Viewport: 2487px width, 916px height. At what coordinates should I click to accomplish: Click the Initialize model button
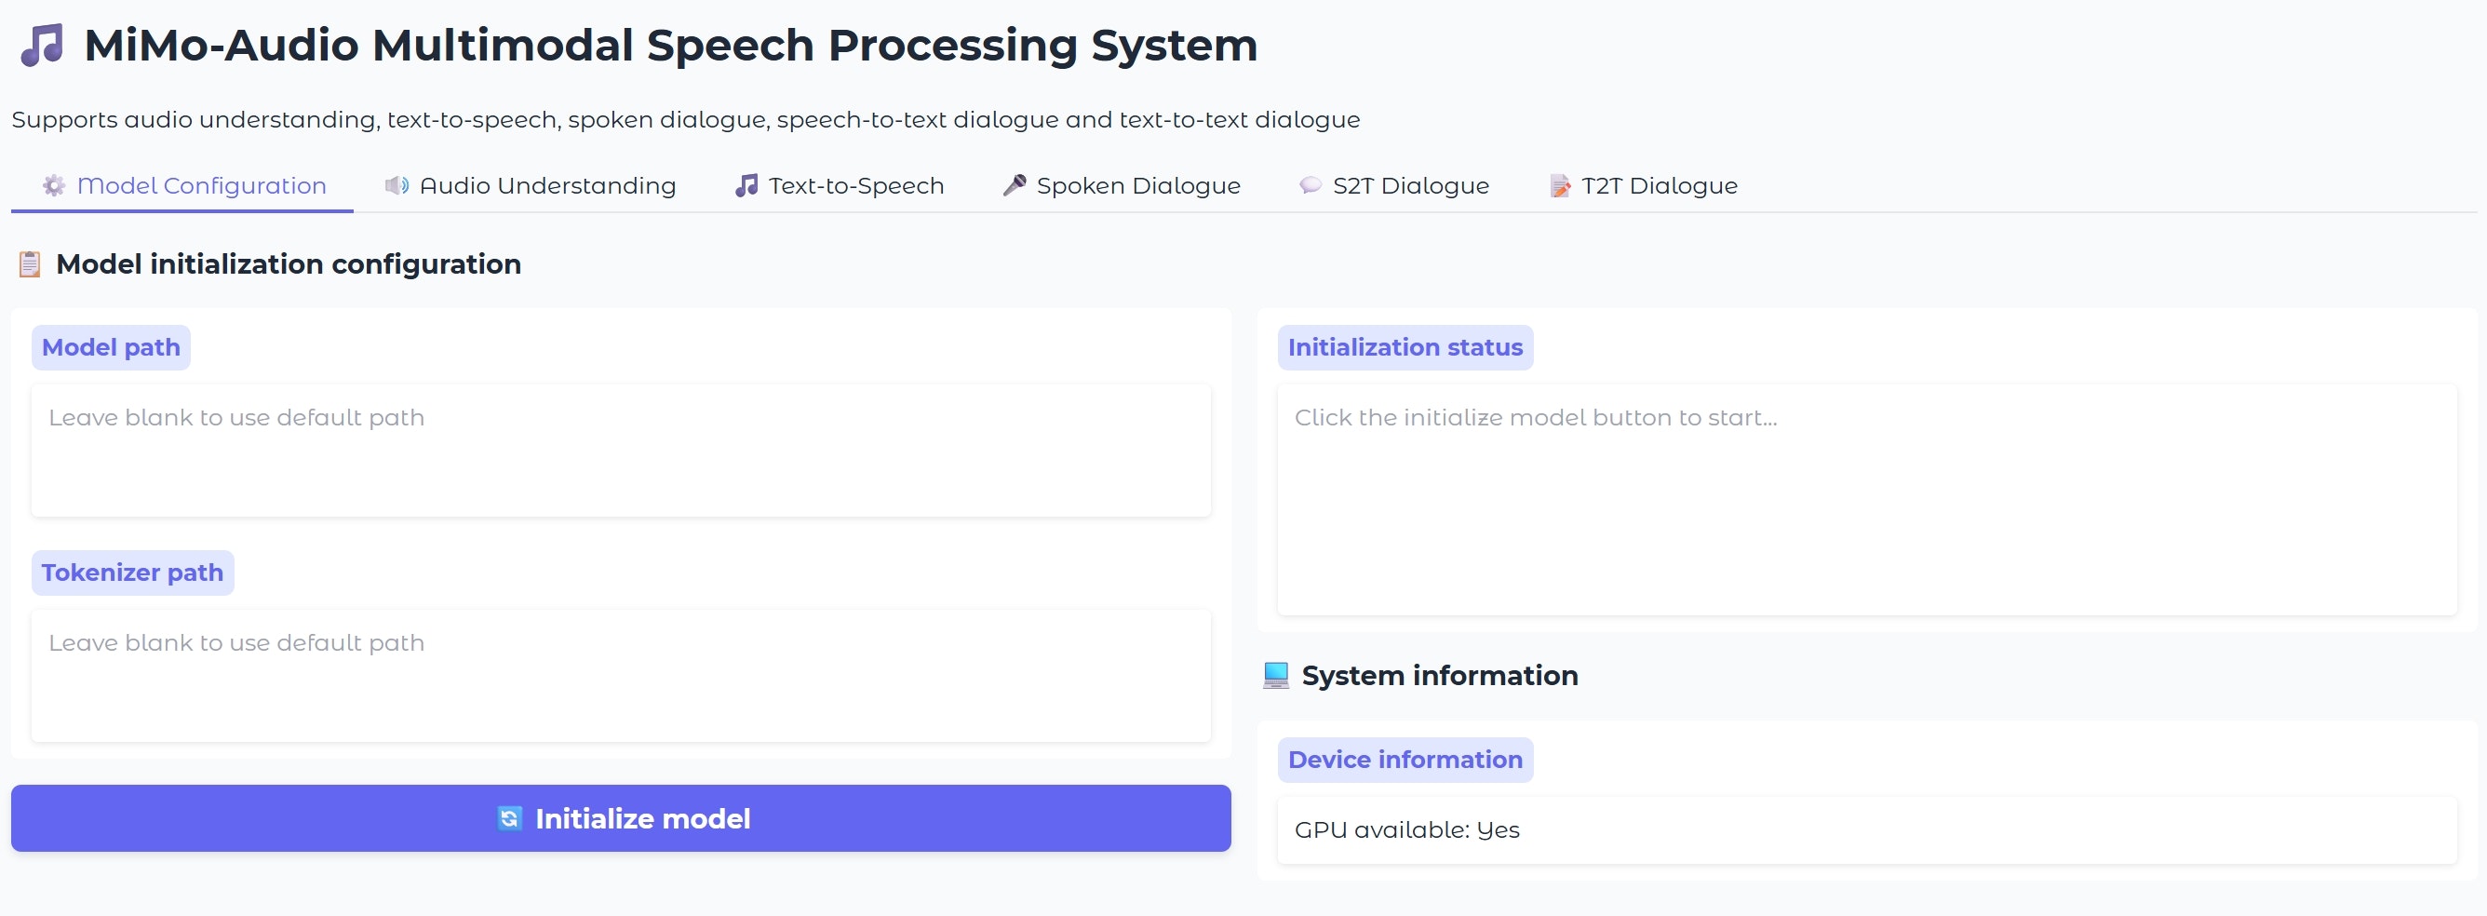pyautogui.click(x=621, y=818)
